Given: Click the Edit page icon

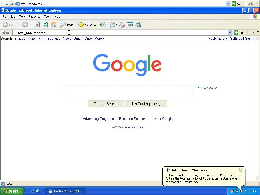Looking at the screenshot, I should pos(130,25).
